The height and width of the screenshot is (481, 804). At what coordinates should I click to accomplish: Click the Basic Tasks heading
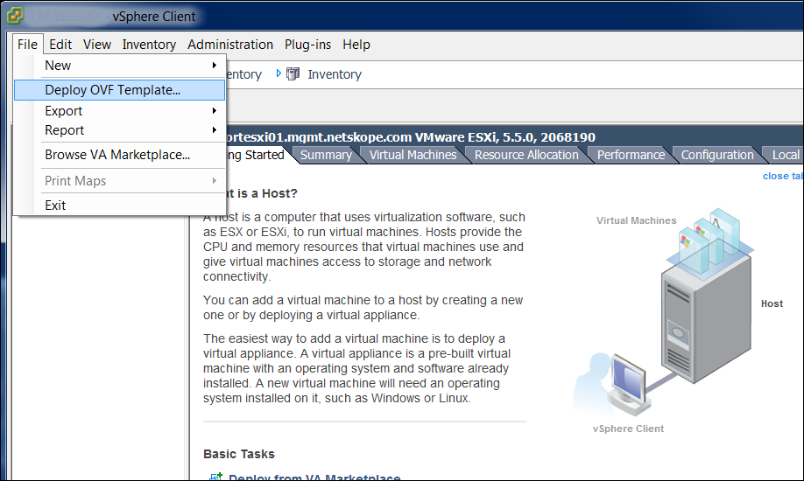click(x=239, y=454)
